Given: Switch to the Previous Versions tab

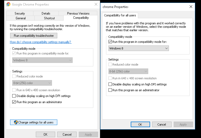Looking at the screenshot, I should click(78, 13).
